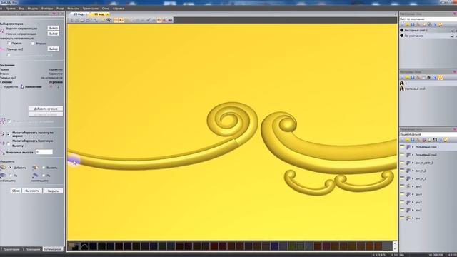Click the primary color swatch left of the palette
The width and height of the screenshot is (457, 257).
coord(71,245)
